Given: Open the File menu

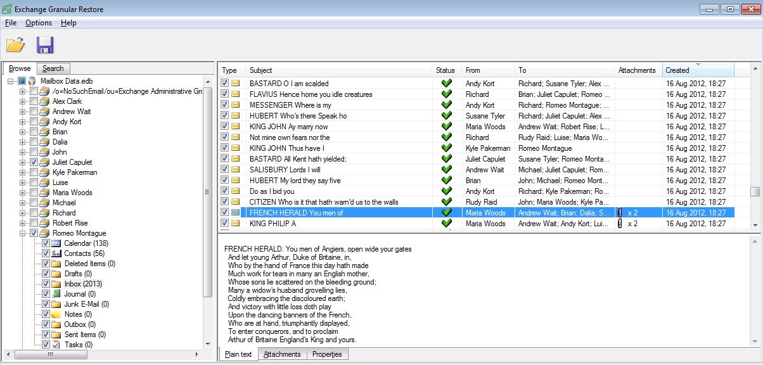Looking at the screenshot, I should 11,23.
